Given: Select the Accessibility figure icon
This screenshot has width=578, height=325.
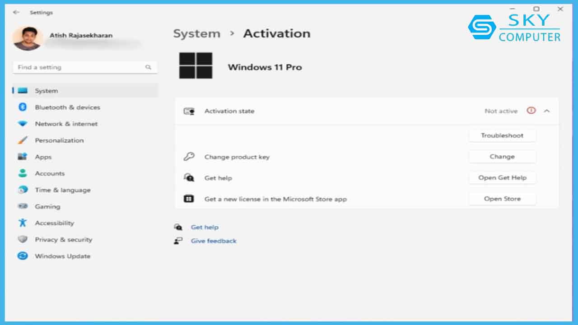Looking at the screenshot, I should point(23,223).
